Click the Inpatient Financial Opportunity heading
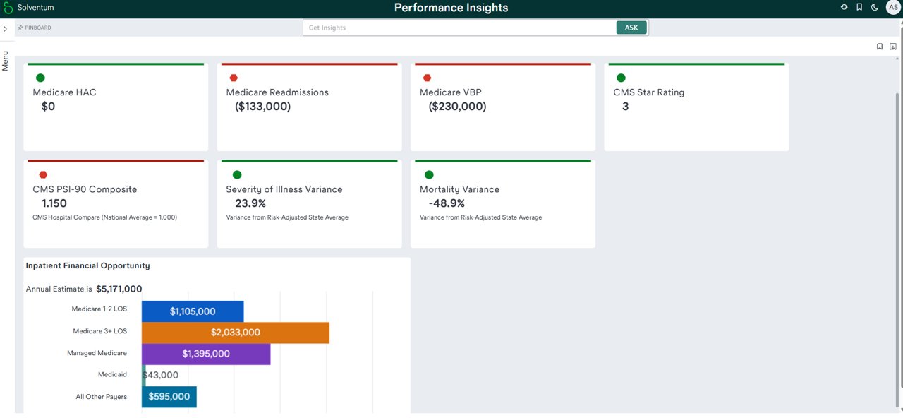This screenshot has height=418, width=903. [87, 265]
